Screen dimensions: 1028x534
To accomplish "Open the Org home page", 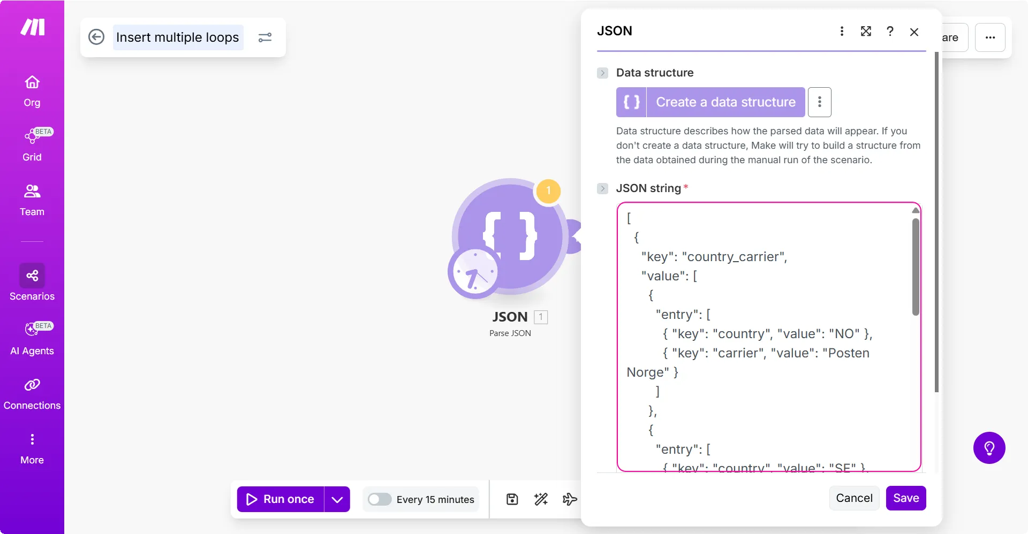I will pyautogui.click(x=32, y=91).
